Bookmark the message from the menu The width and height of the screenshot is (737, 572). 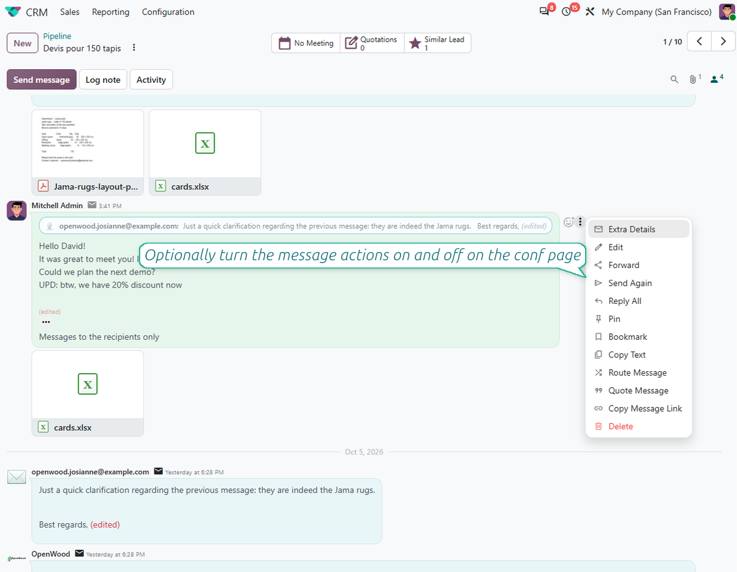639,337
